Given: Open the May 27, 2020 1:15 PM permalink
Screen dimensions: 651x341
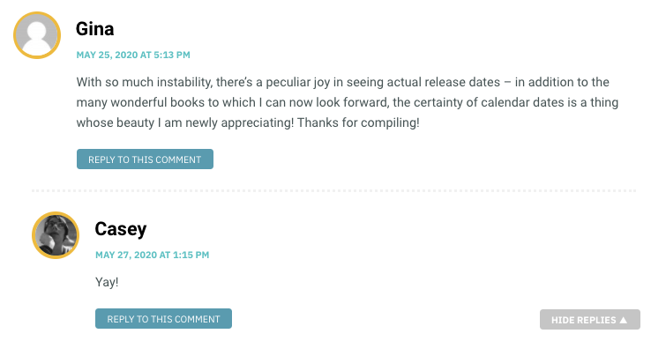Looking at the screenshot, I should tap(152, 255).
